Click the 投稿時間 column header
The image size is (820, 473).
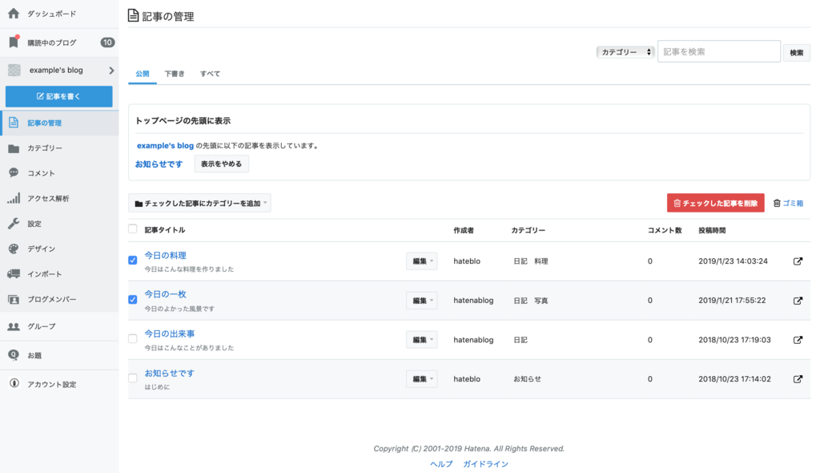click(x=712, y=230)
